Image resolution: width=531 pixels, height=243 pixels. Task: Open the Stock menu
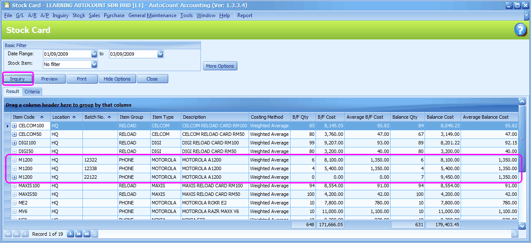(x=79, y=15)
